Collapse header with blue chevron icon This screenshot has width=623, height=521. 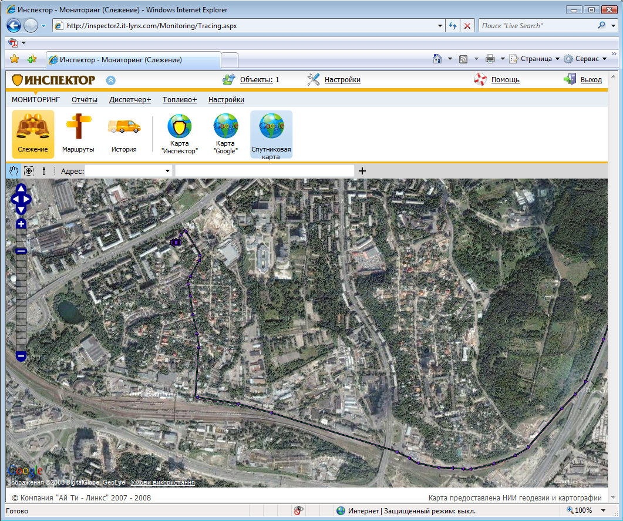pyautogui.click(x=111, y=80)
